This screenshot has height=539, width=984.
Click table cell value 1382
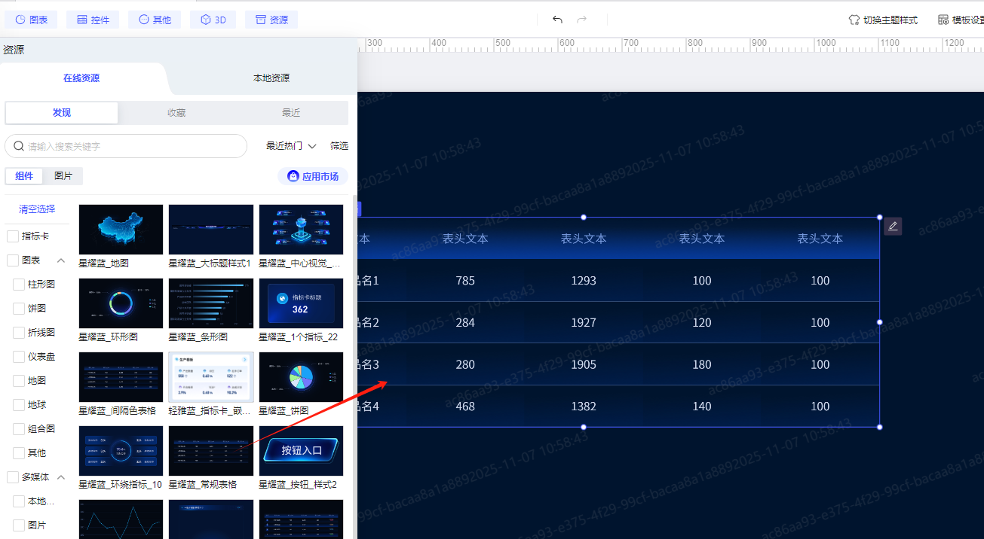[584, 407]
